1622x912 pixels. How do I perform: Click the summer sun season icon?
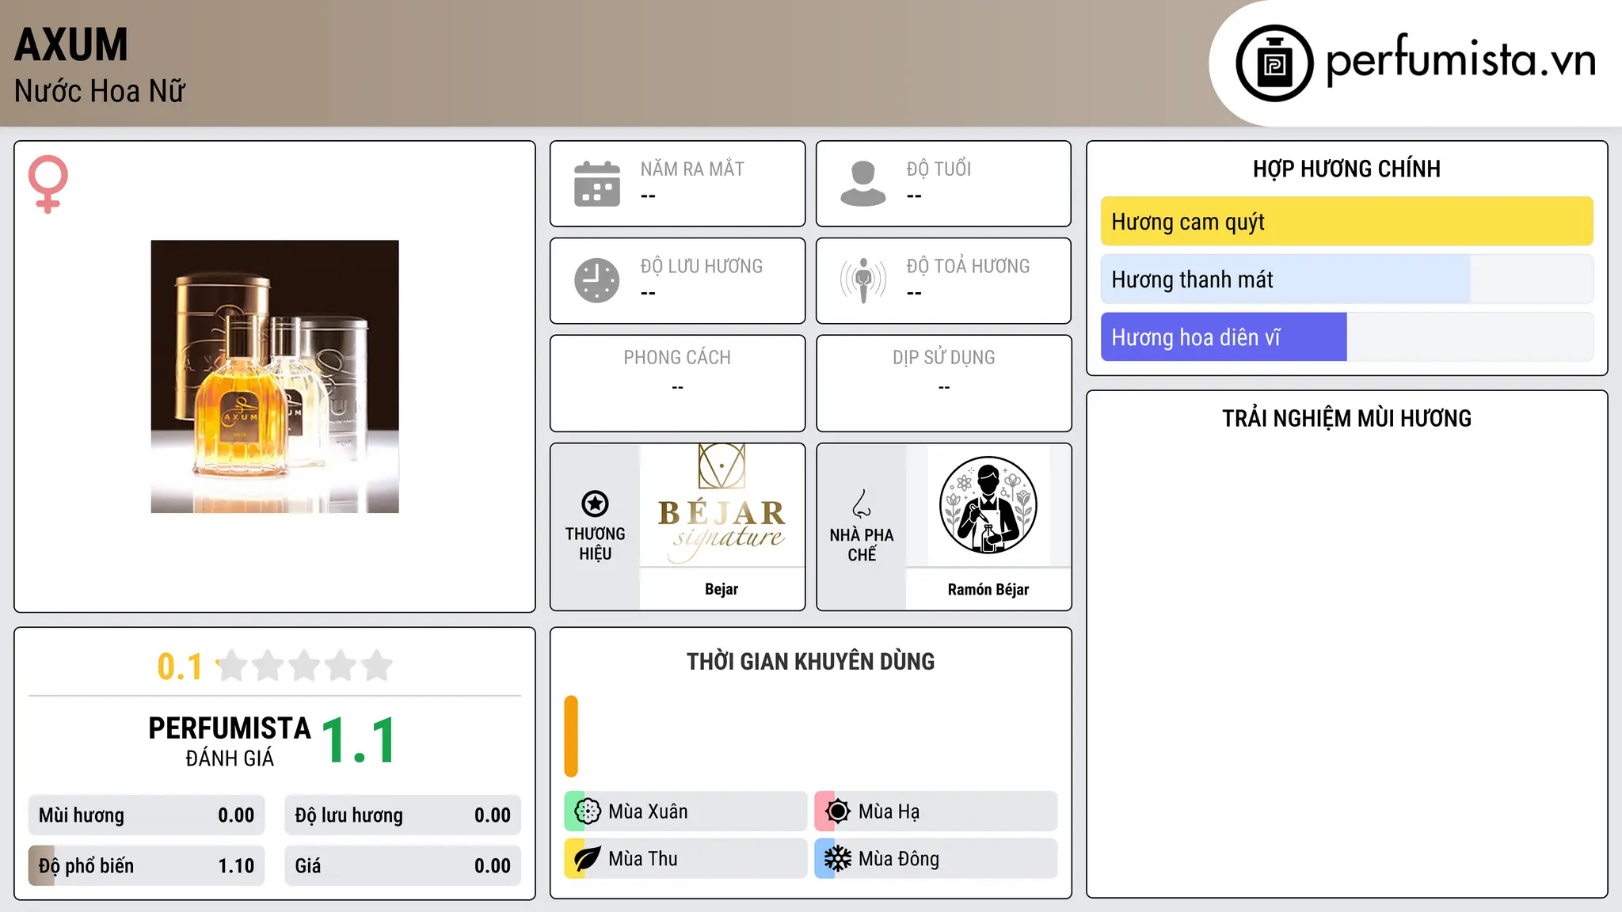838,811
